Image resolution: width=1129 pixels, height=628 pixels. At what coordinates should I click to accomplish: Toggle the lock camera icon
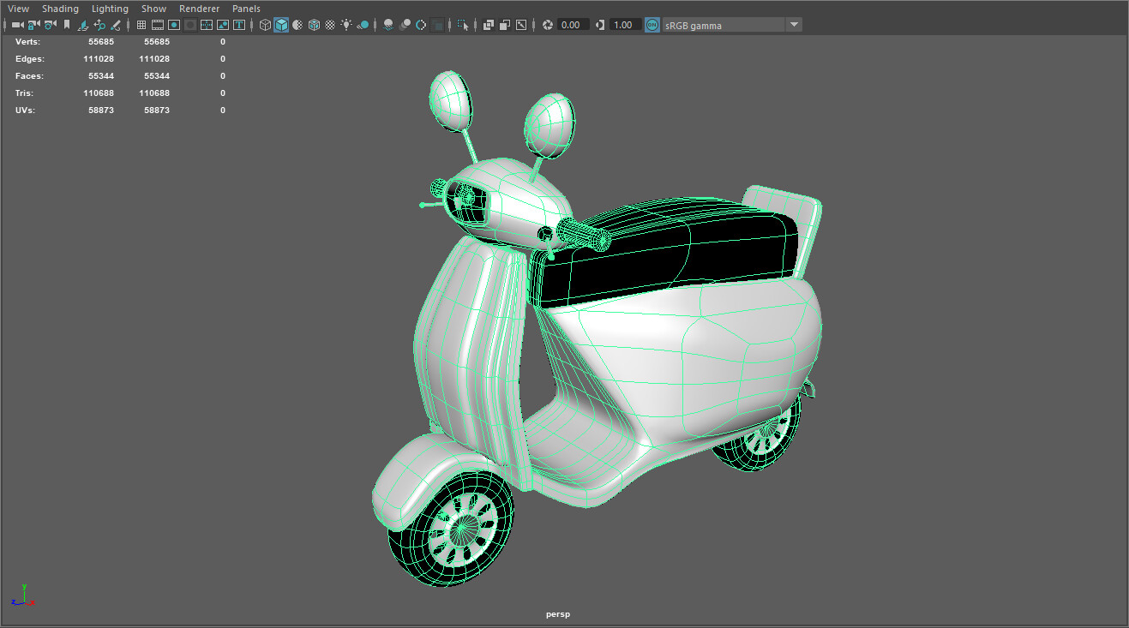(x=33, y=25)
